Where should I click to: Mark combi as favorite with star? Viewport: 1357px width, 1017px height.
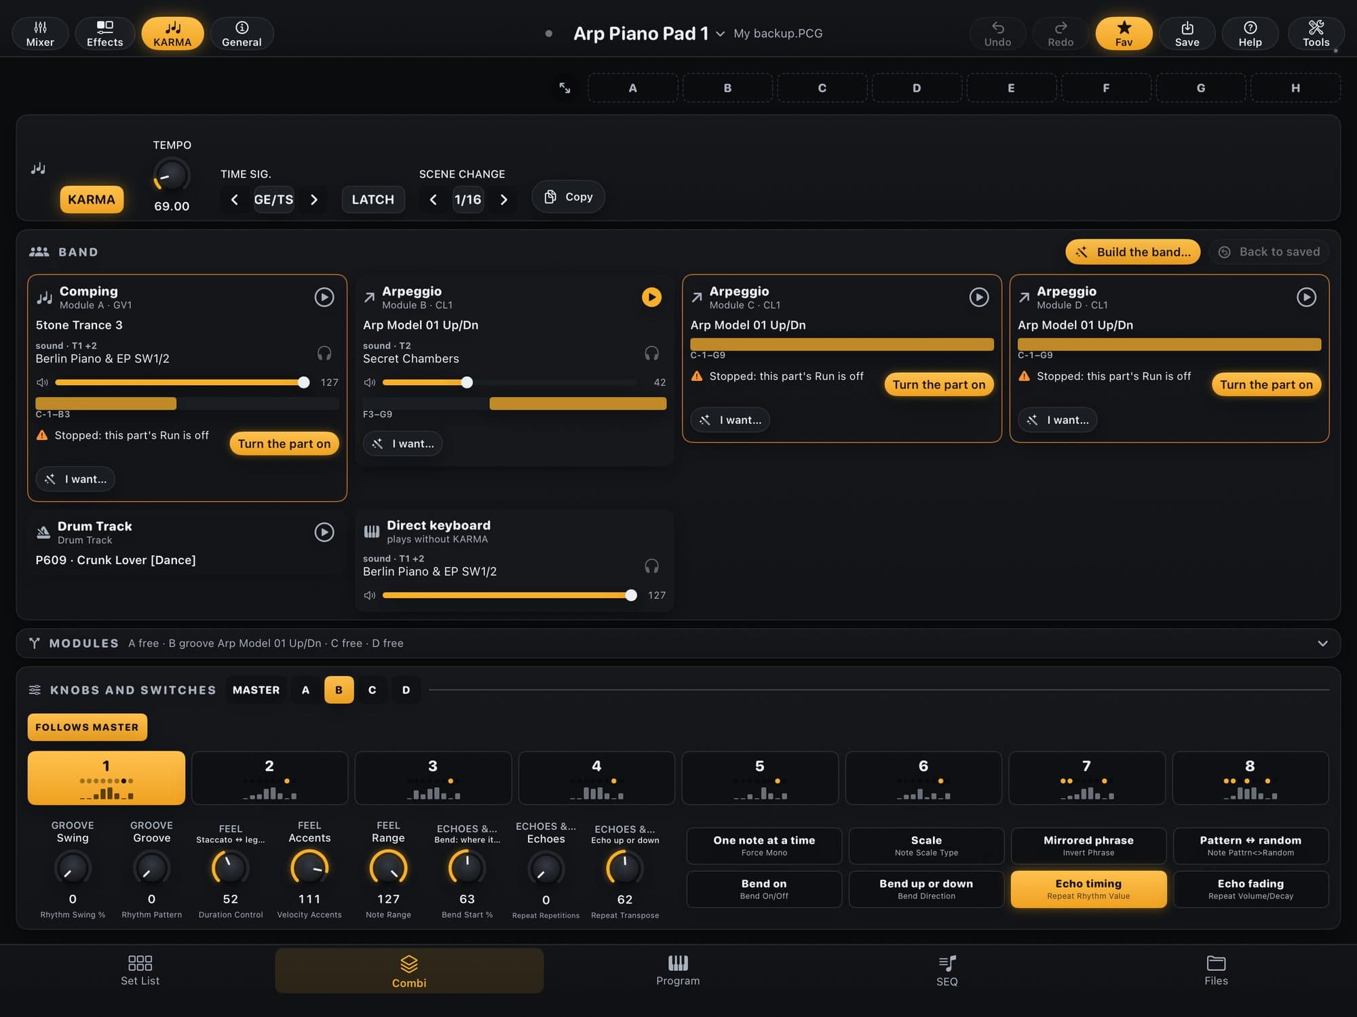pyautogui.click(x=1124, y=33)
